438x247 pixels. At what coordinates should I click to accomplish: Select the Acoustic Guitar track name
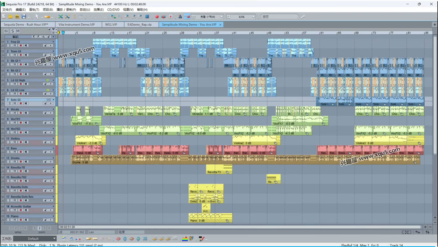(x=21, y=206)
